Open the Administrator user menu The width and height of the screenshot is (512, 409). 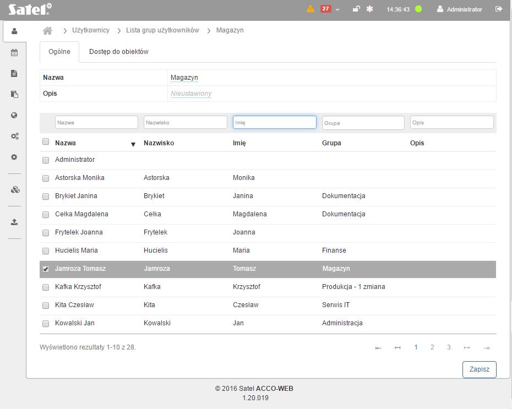(460, 9)
